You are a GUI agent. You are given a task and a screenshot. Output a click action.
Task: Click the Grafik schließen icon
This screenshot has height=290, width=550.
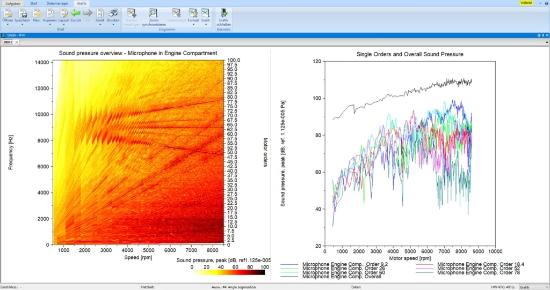click(x=223, y=13)
